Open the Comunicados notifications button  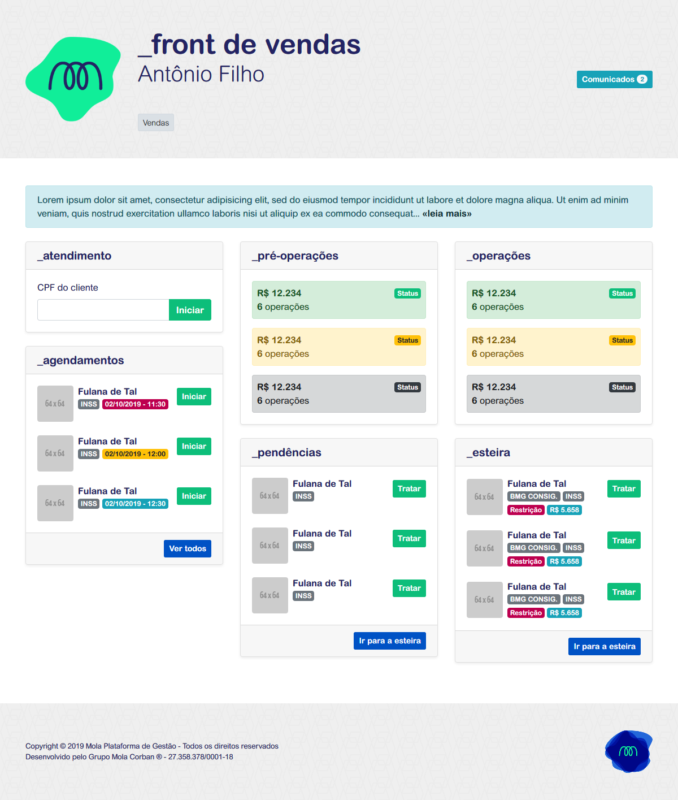click(x=614, y=79)
